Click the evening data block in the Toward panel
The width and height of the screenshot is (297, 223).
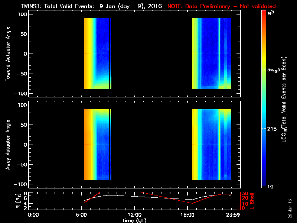tap(211, 54)
